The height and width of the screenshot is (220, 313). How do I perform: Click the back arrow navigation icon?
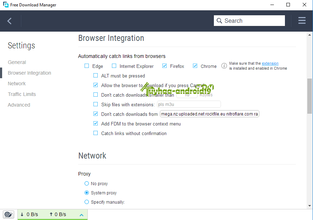point(10,20)
